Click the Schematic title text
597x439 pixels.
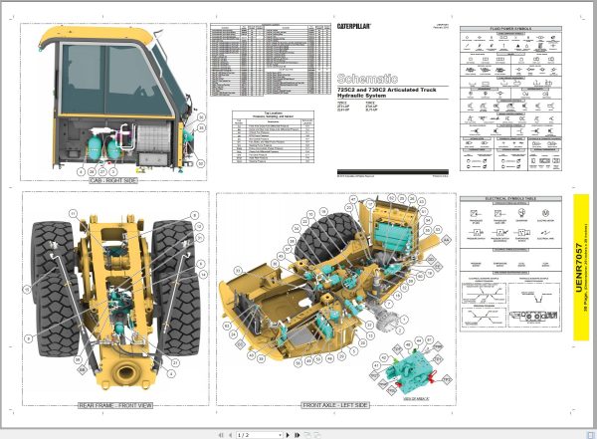367,79
